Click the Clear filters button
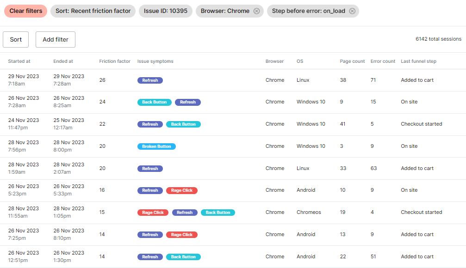The width and height of the screenshot is (466, 268). coord(25,11)
